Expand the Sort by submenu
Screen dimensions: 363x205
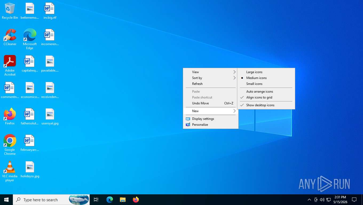[x=211, y=78]
